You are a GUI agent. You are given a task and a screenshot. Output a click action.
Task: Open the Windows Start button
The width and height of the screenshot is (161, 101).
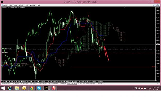point(3,88)
